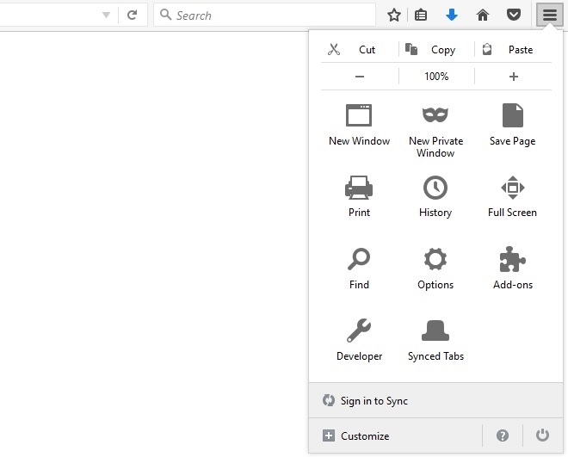This screenshot has width=568, height=457.
Task: Save the current page
Action: point(512,125)
